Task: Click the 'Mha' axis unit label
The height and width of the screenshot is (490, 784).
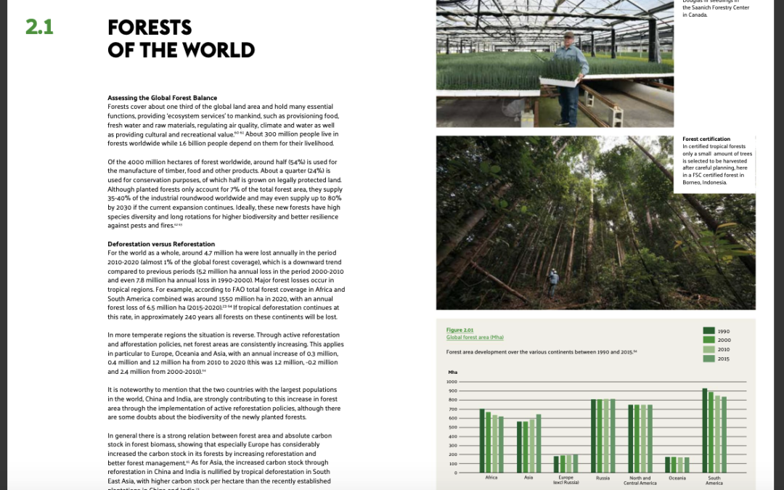Action: [x=452, y=372]
